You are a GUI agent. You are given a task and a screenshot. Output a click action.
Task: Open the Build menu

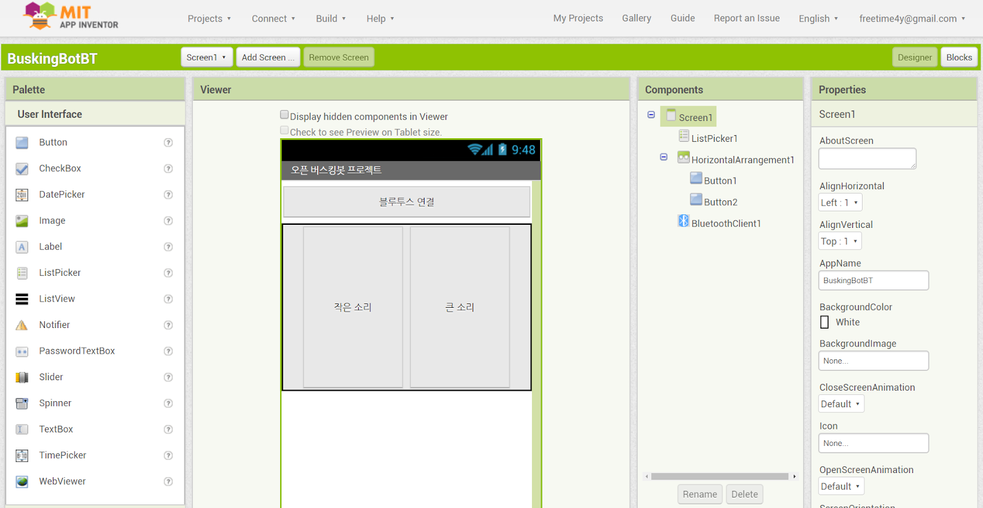click(x=331, y=18)
